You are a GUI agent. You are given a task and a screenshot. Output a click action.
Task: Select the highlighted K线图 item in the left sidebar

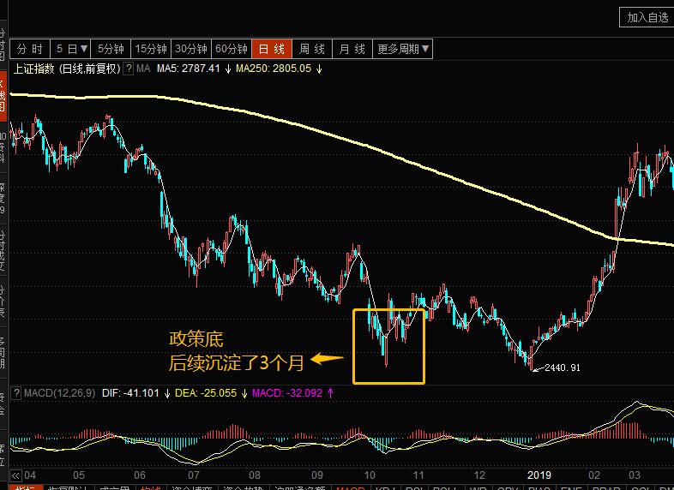click(x=3, y=97)
